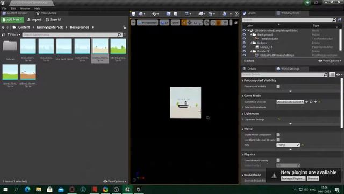Click Manage Plugins button
This screenshot has height=194, width=344.
pos(293,178)
